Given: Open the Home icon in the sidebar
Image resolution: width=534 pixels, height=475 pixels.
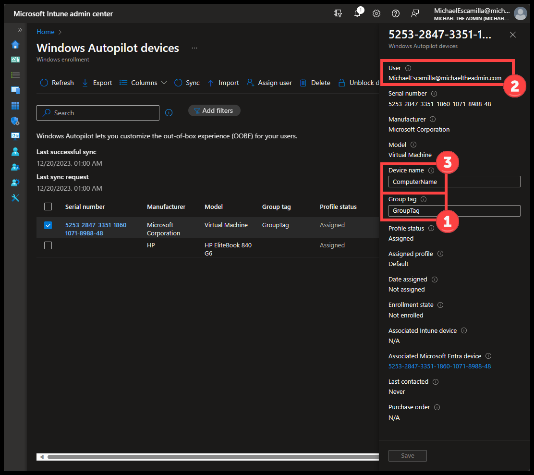Looking at the screenshot, I should [x=15, y=44].
